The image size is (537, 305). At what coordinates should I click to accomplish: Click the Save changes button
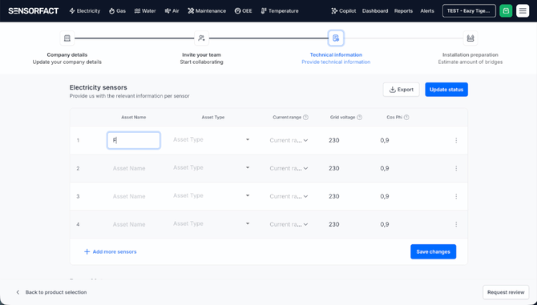(434, 251)
